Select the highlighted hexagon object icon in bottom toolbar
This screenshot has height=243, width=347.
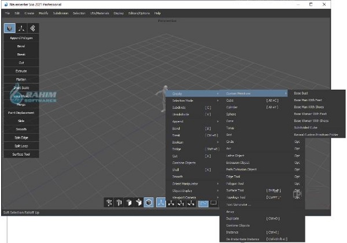pyautogui.click(x=149, y=203)
